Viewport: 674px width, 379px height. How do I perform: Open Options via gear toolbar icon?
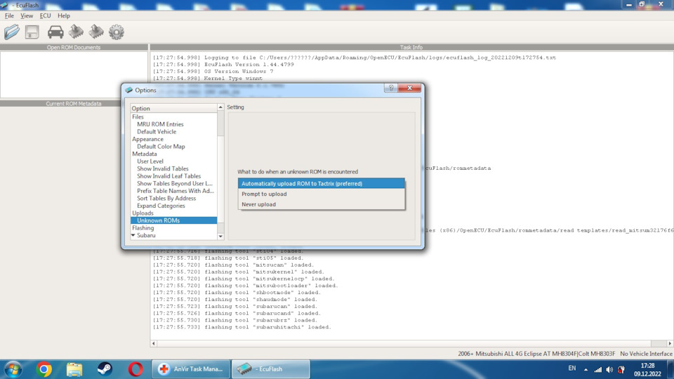117,32
